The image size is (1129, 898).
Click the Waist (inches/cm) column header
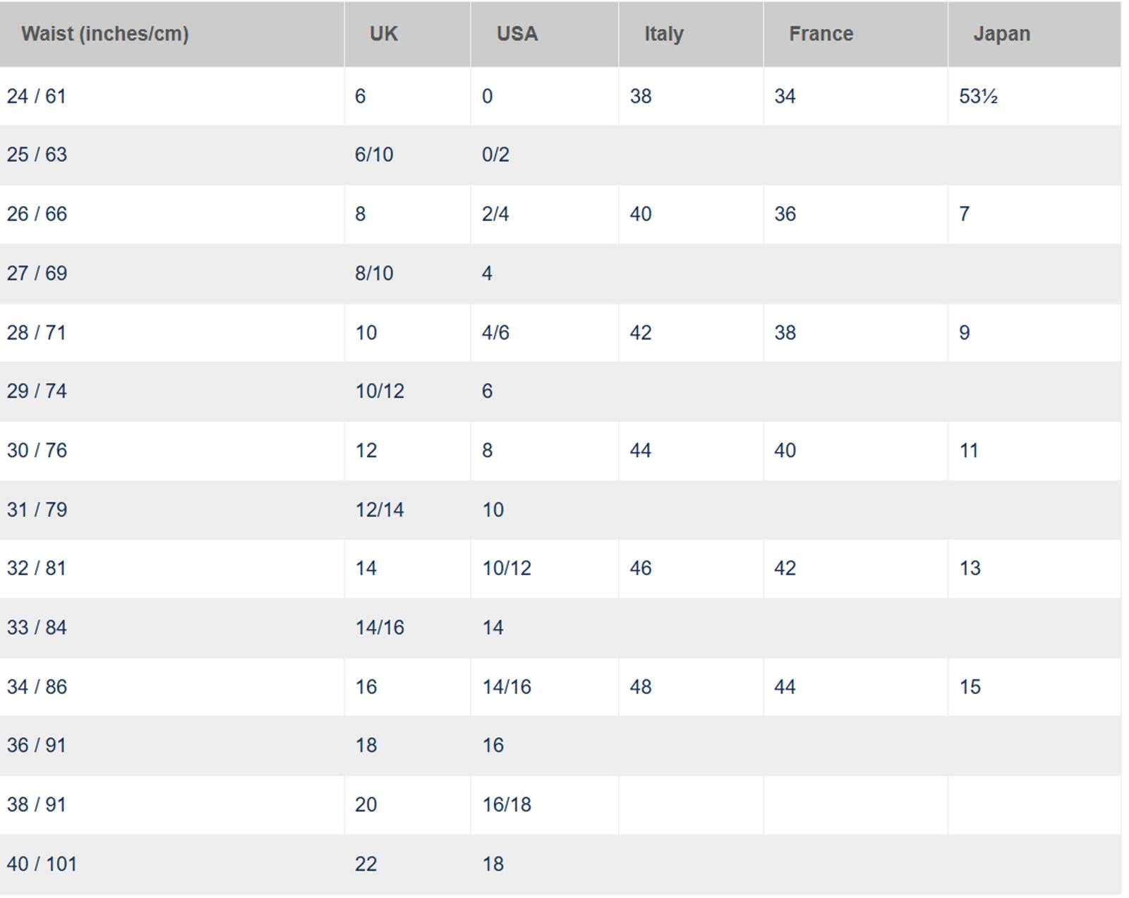point(105,34)
